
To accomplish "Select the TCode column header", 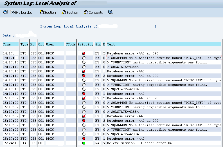I will (x=71, y=44).
